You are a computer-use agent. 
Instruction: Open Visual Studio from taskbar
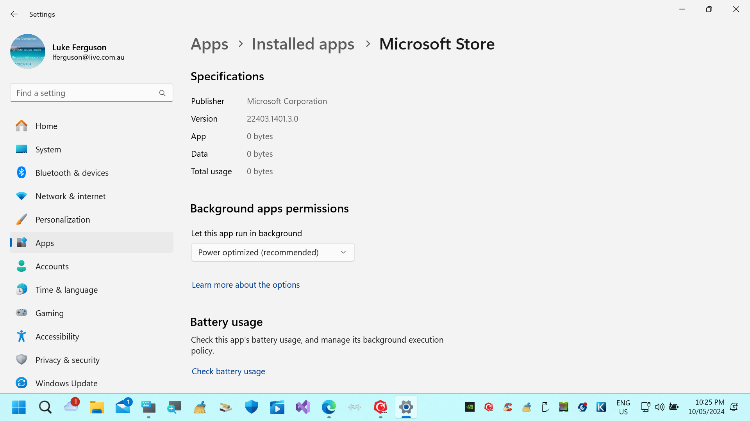click(303, 407)
